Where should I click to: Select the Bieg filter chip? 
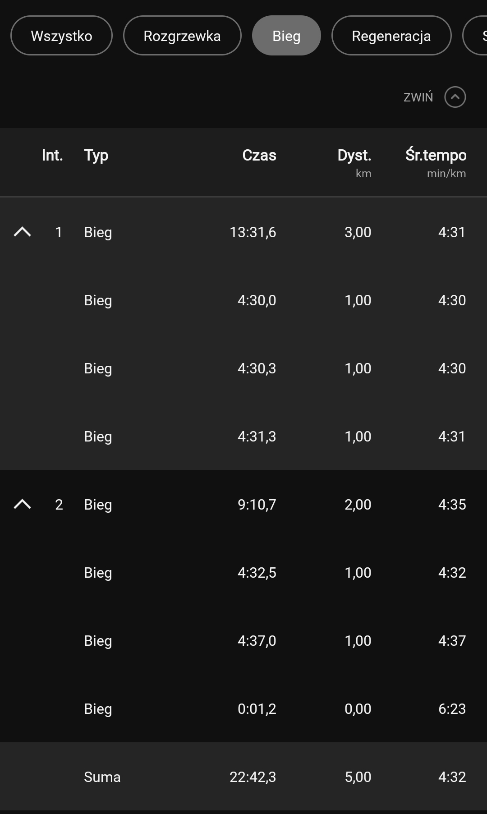click(x=286, y=36)
